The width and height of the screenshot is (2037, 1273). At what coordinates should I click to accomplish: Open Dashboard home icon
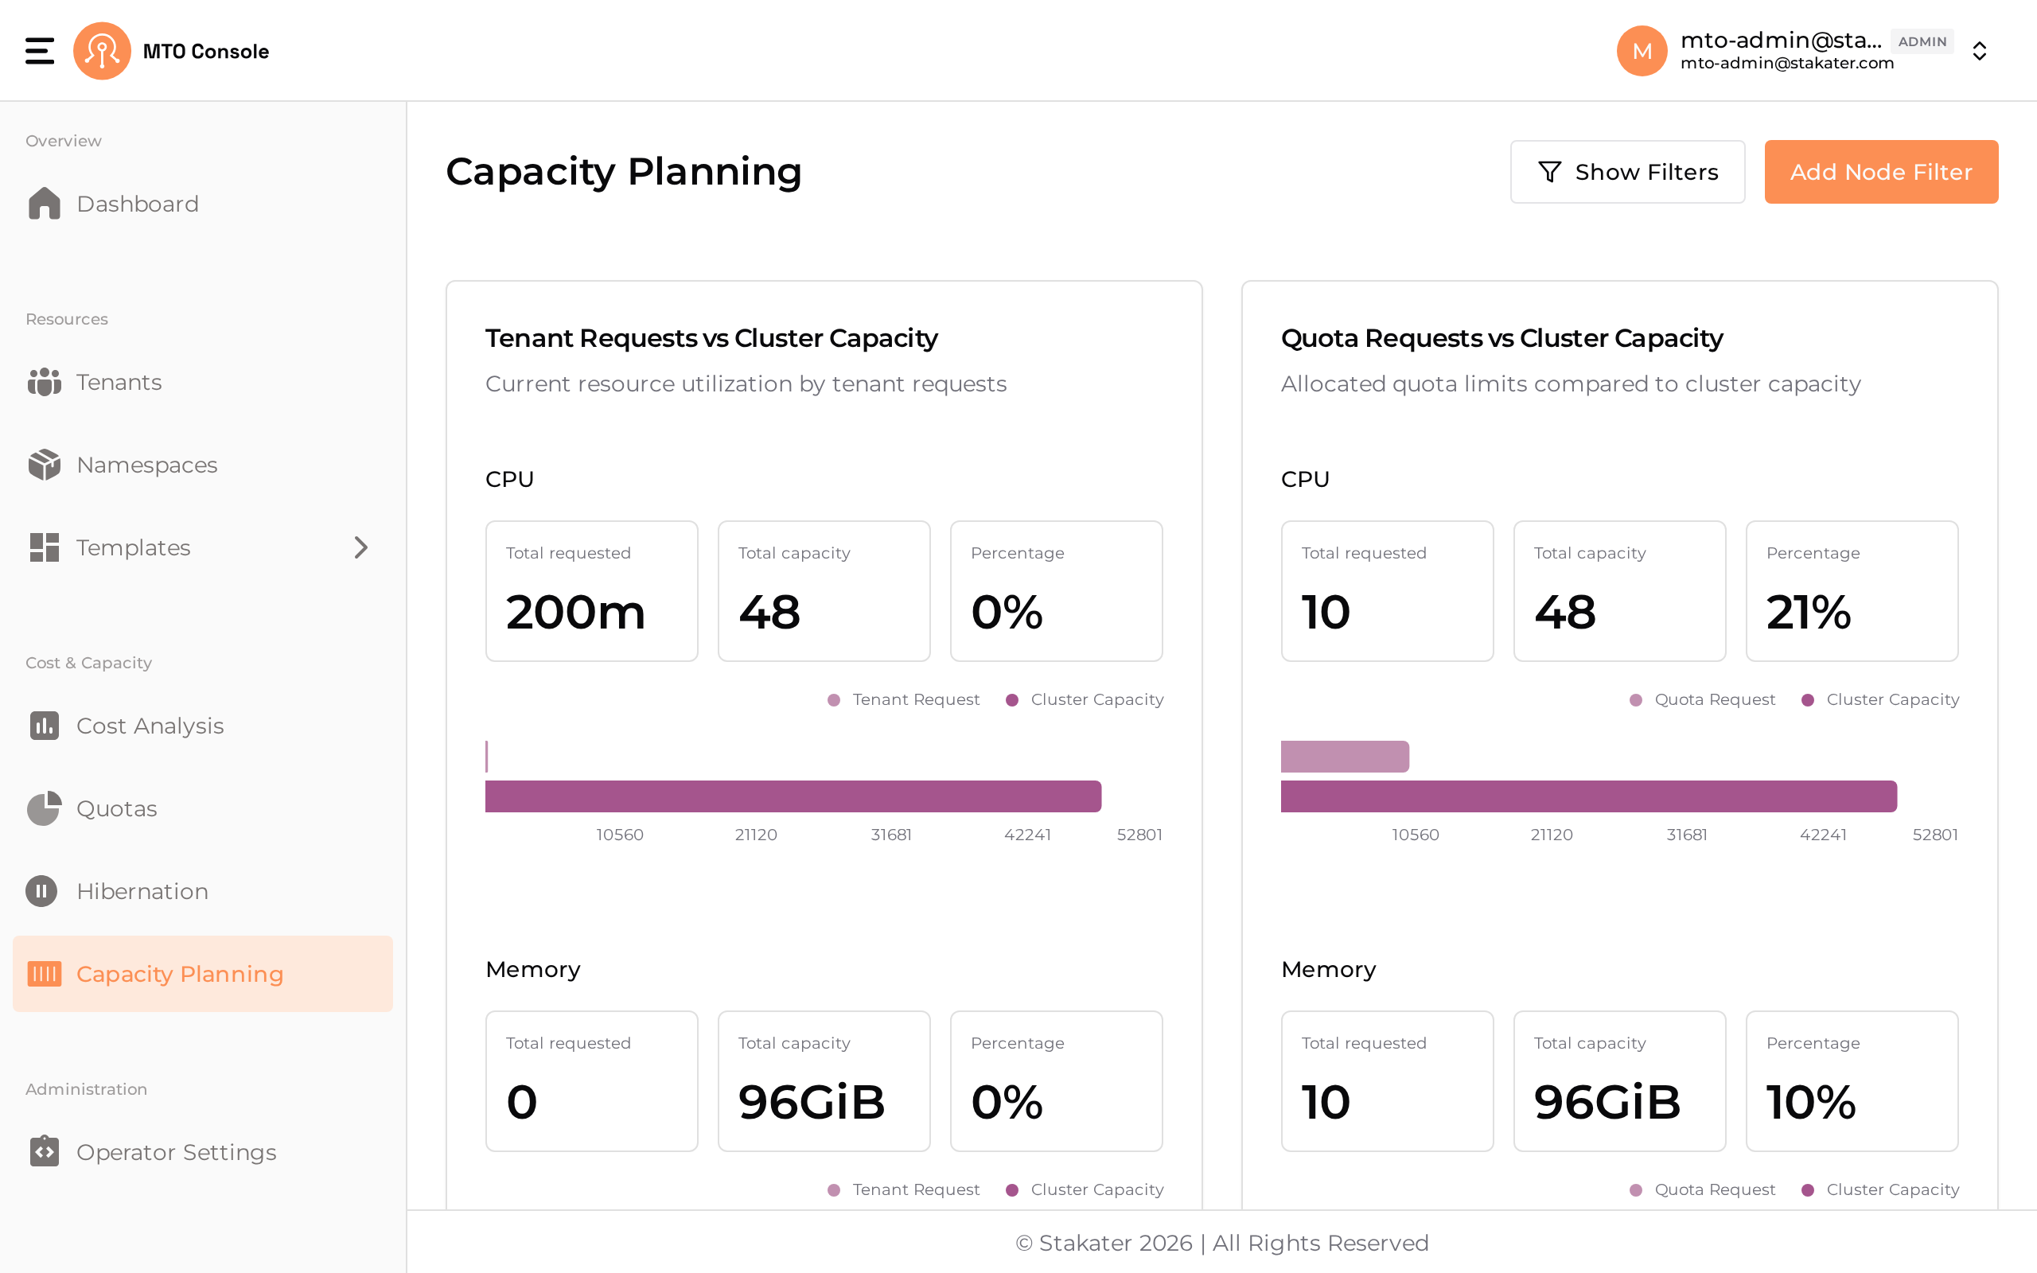click(x=44, y=204)
